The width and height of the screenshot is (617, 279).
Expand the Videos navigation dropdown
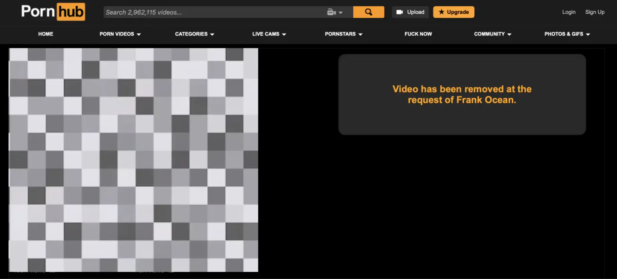pyautogui.click(x=120, y=34)
